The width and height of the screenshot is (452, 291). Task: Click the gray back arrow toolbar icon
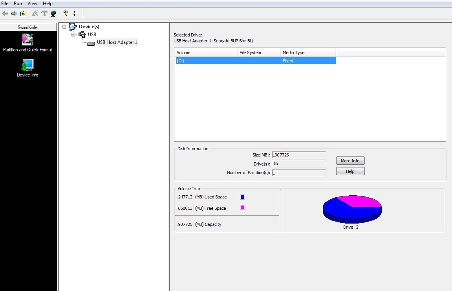point(5,13)
